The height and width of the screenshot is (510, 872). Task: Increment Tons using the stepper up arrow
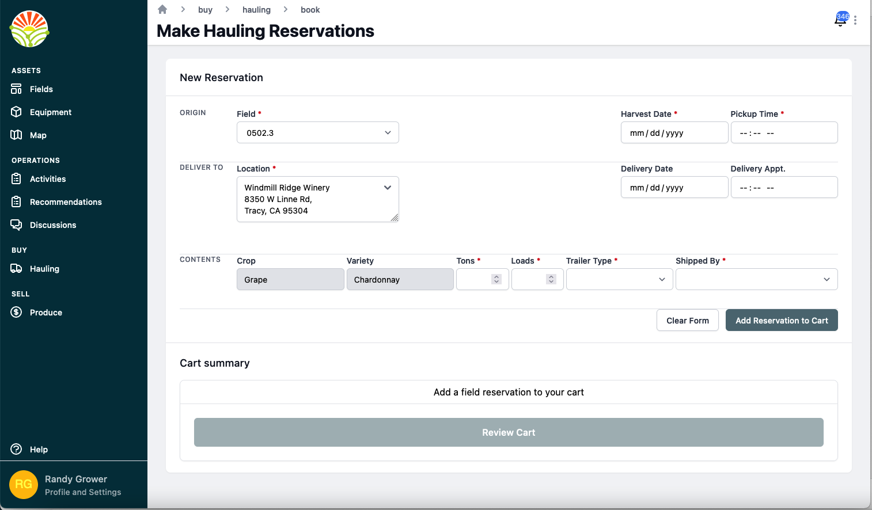(496, 276)
